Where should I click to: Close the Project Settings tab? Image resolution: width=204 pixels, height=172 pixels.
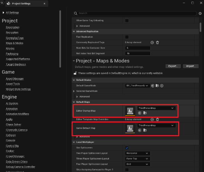point(45,3)
